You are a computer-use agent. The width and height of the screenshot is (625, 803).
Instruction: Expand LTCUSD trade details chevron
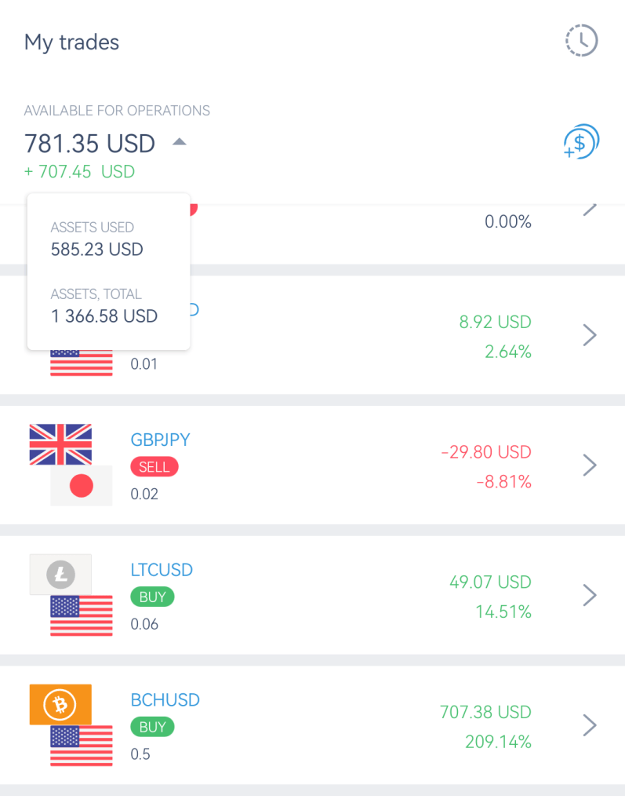pos(590,596)
